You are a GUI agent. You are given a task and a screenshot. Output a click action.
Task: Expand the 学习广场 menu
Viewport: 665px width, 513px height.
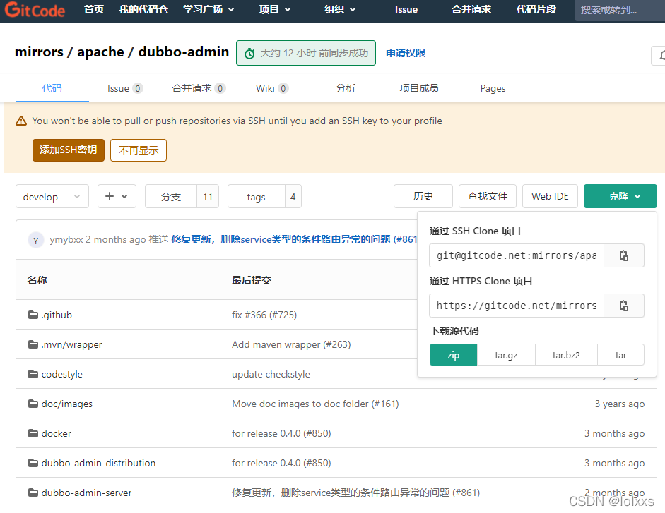(208, 9)
